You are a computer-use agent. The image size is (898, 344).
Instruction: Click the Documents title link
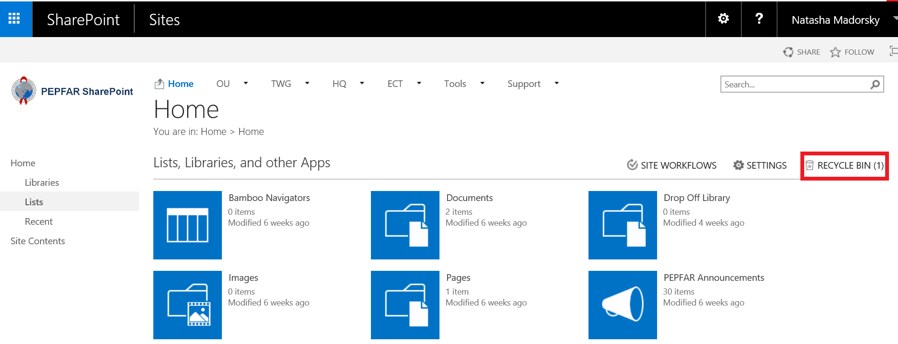click(x=469, y=198)
